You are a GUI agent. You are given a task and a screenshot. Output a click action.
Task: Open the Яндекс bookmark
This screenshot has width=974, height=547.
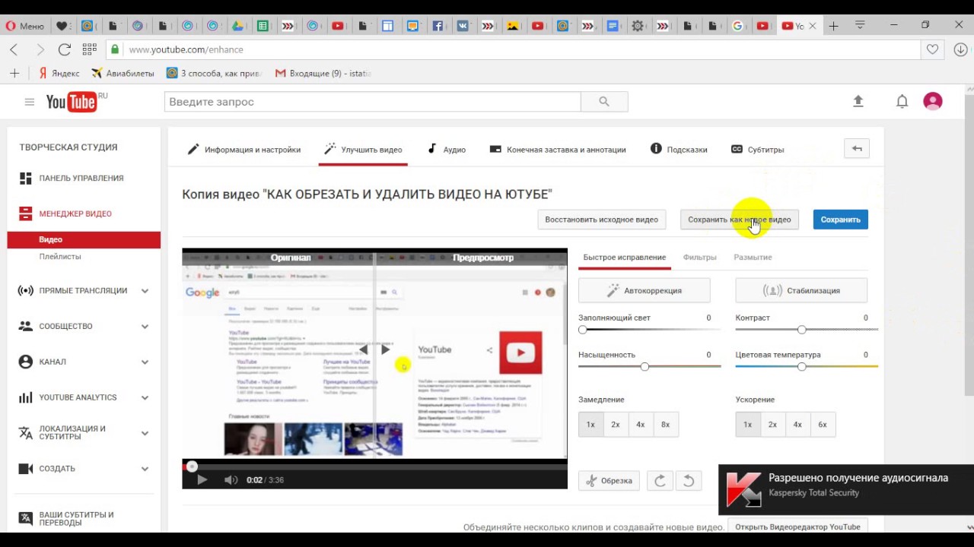(59, 74)
